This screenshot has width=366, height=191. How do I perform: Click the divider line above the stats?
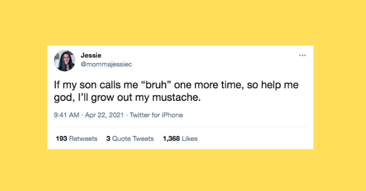pyautogui.click(x=180, y=127)
